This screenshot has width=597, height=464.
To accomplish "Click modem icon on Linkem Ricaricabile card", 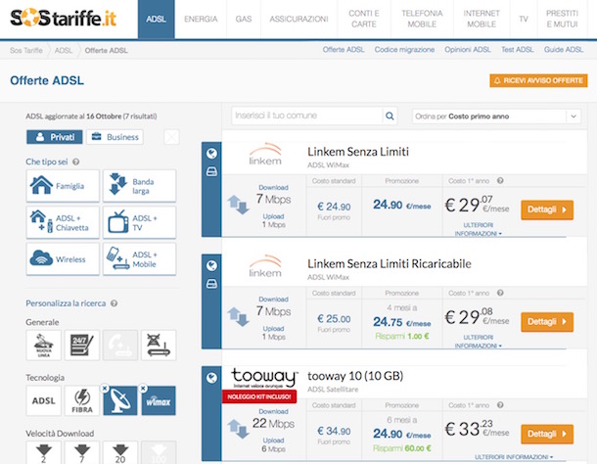I will tap(211, 284).
